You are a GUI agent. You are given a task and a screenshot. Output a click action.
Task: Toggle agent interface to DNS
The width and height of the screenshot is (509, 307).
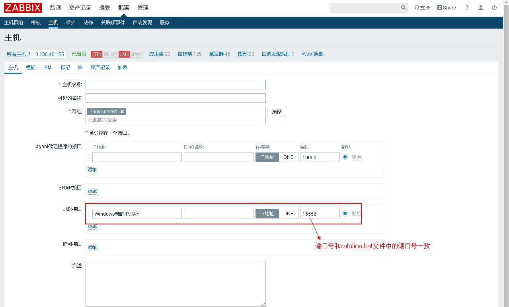pyautogui.click(x=289, y=157)
